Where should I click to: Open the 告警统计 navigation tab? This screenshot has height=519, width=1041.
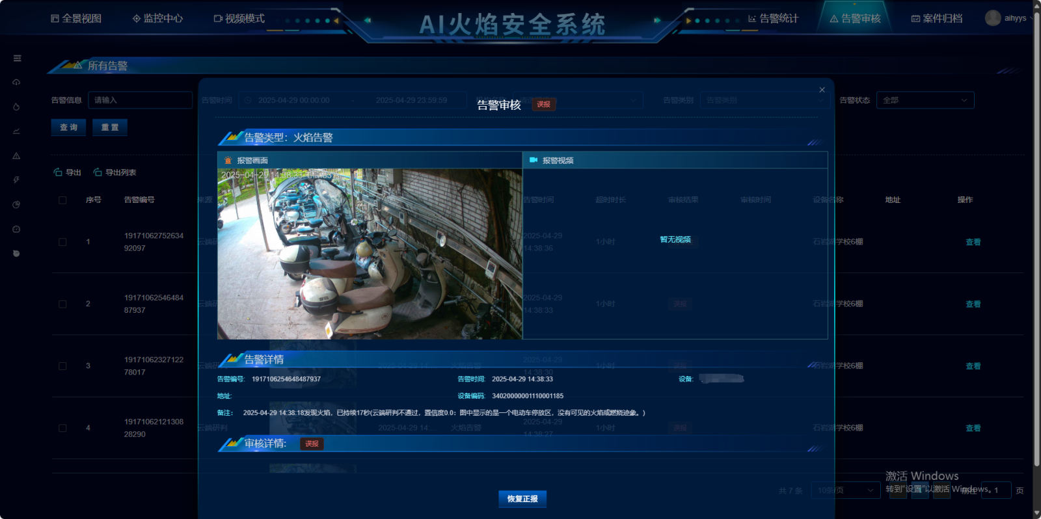pos(773,18)
